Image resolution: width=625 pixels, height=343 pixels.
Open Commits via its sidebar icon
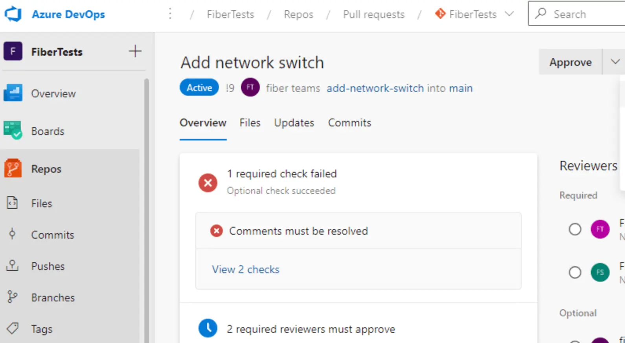[x=13, y=234]
